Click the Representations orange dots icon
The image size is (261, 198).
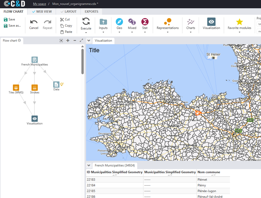point(168,22)
